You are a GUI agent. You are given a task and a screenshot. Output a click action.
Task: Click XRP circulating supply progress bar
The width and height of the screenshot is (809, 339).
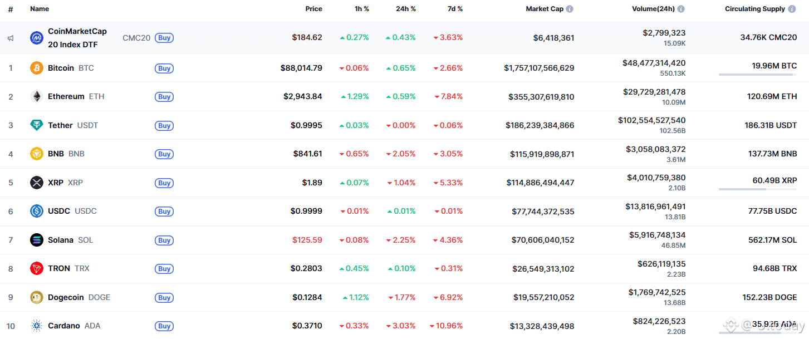click(x=758, y=189)
